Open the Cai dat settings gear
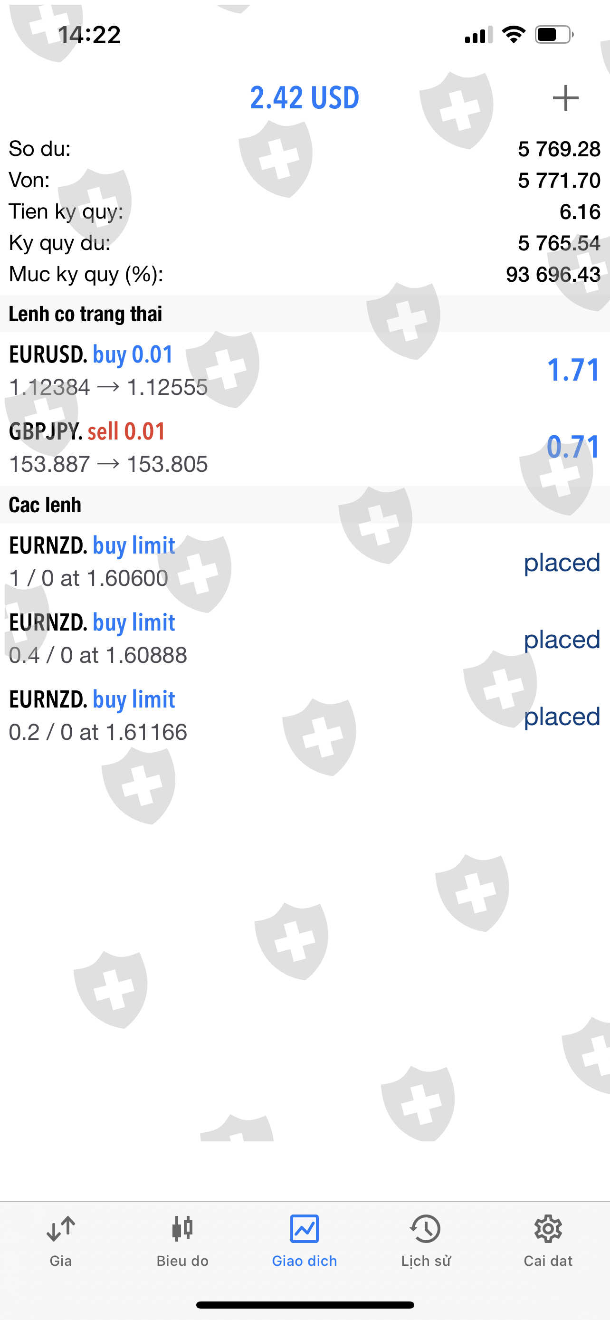This screenshot has width=610, height=1320. tap(548, 1229)
